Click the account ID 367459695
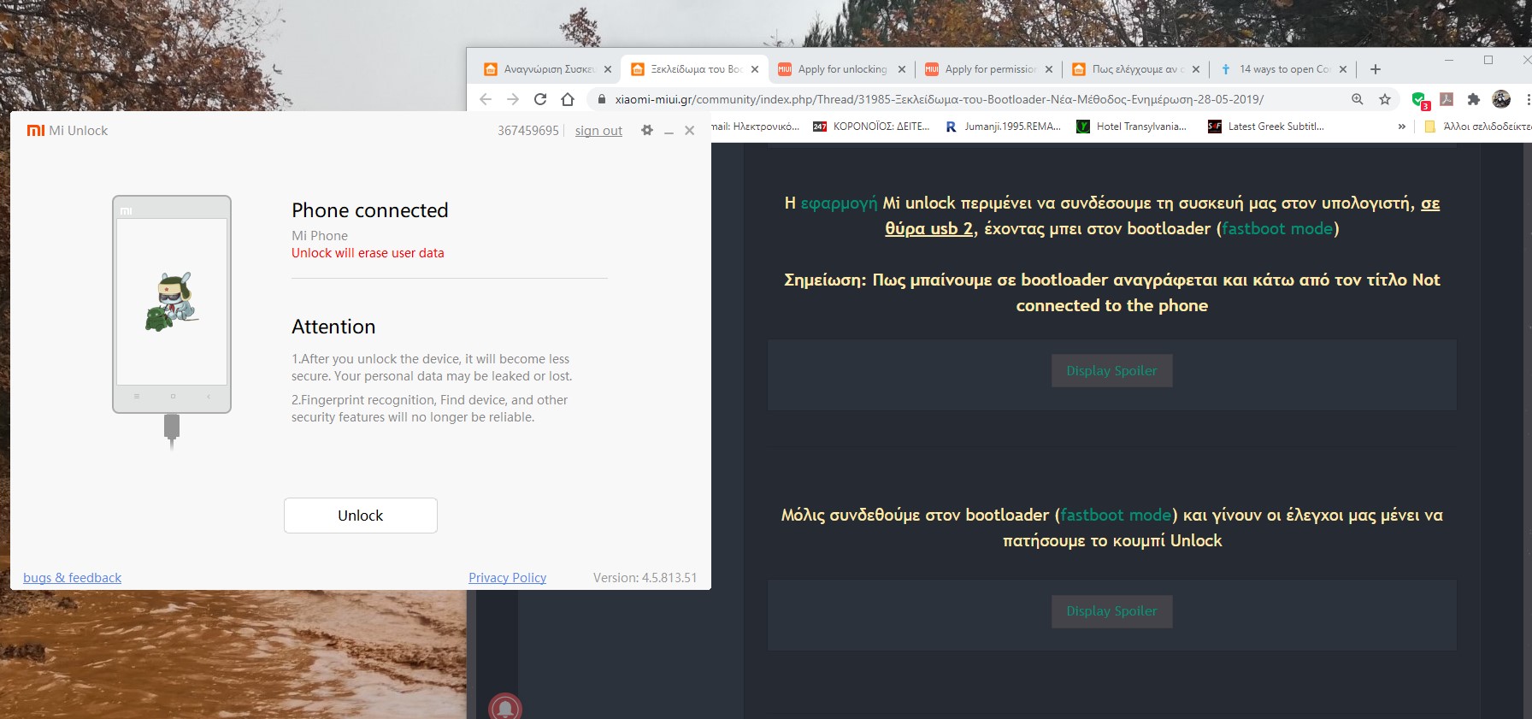This screenshot has height=719, width=1532. (528, 131)
